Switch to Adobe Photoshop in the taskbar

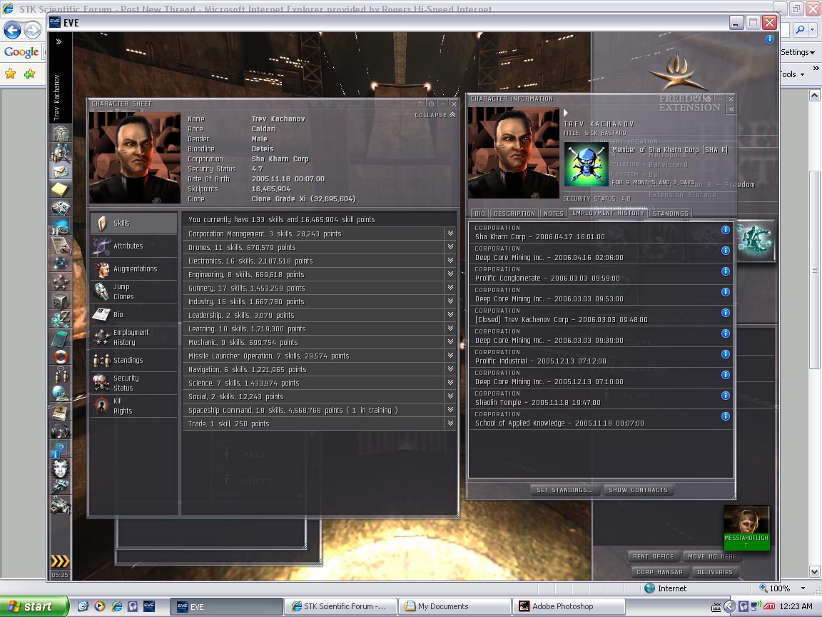point(569,606)
